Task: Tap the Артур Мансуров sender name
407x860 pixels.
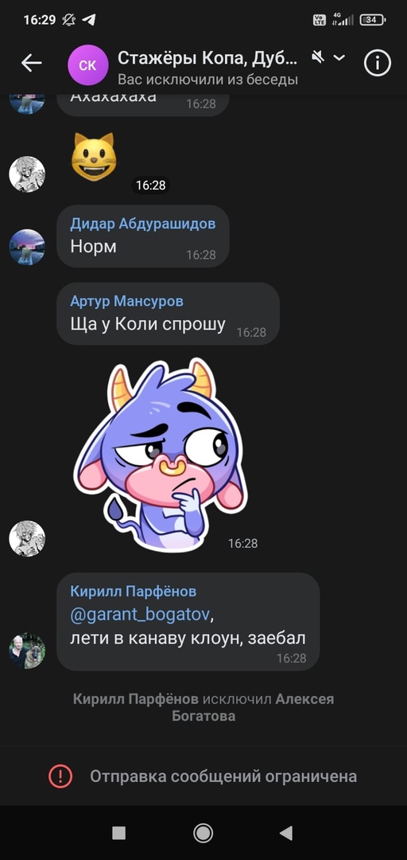Action: 126,301
